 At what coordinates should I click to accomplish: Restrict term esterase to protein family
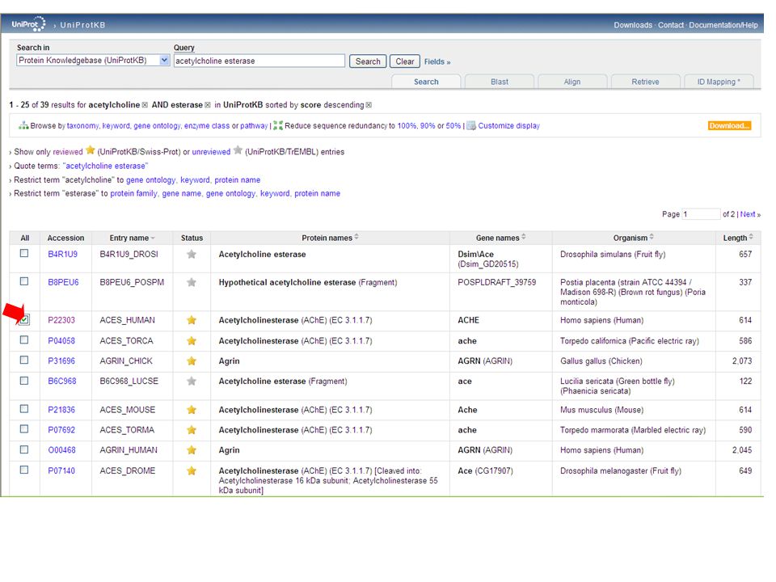click(133, 193)
